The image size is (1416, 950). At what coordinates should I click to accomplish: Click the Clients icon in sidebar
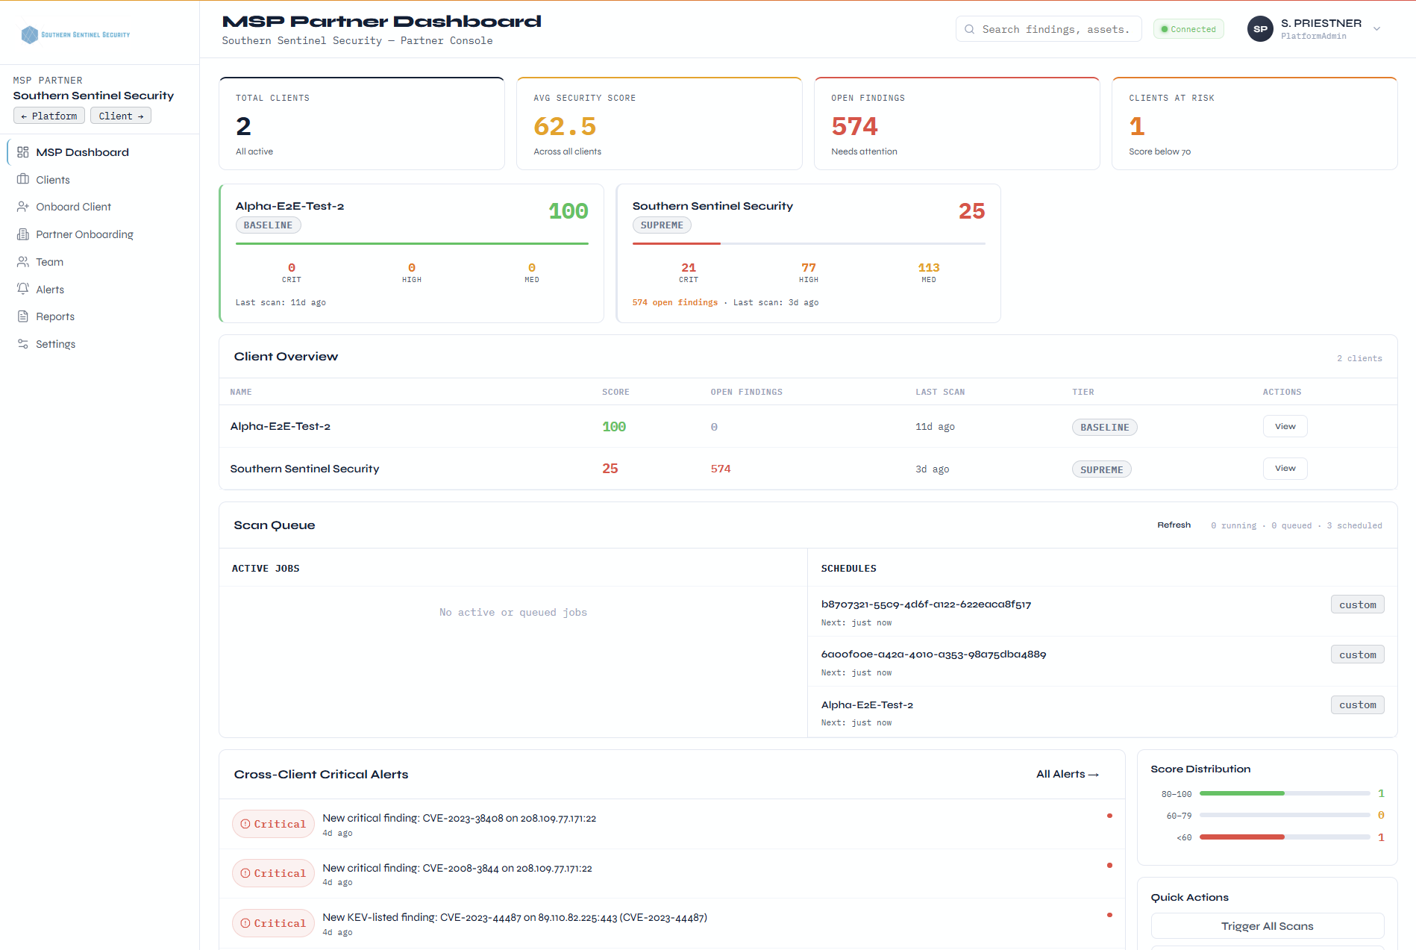pos(23,180)
